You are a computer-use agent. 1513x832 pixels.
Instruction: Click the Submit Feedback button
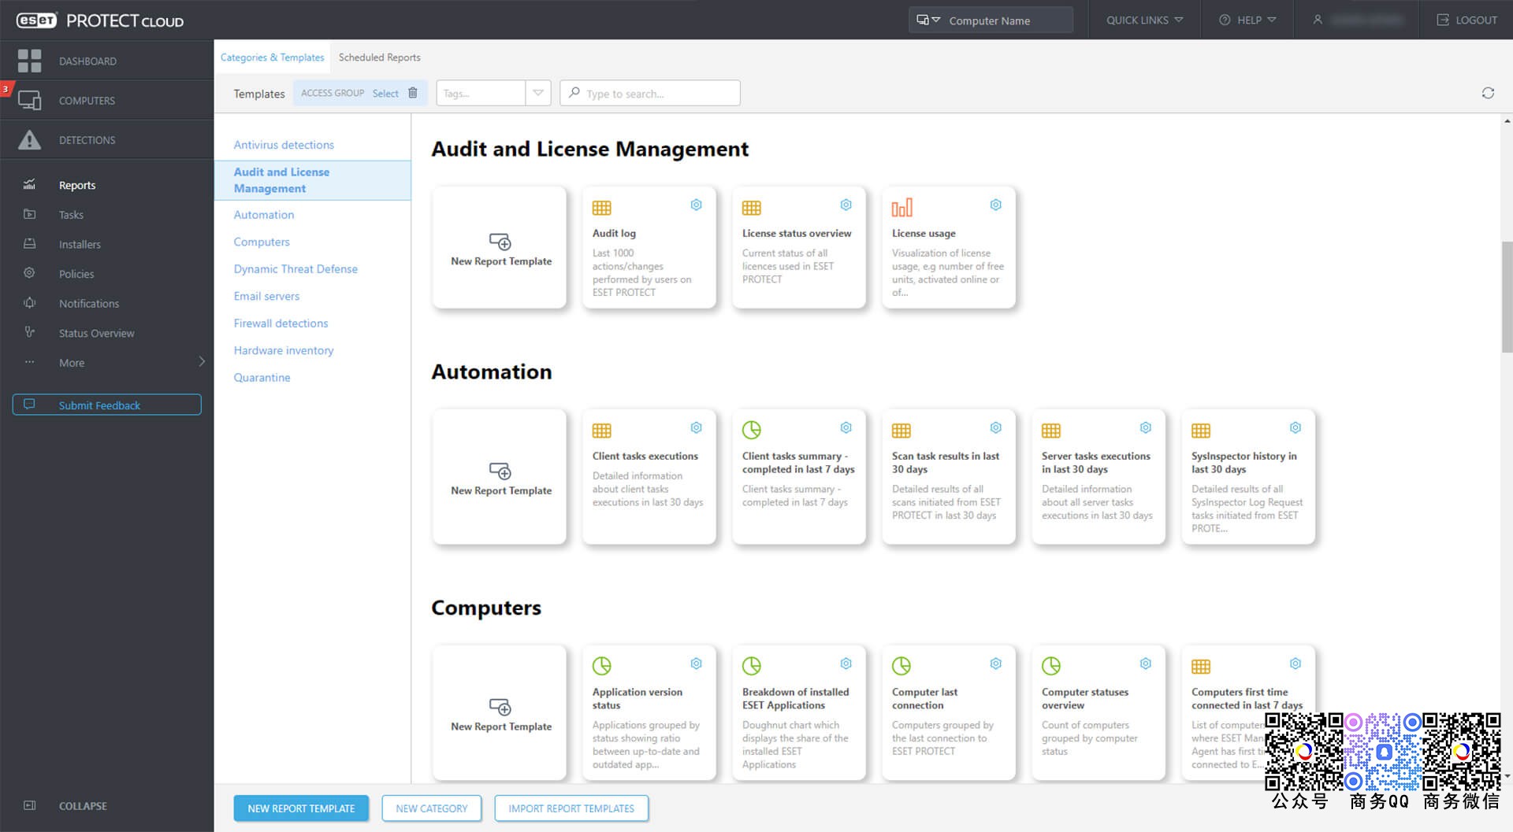[x=106, y=405]
